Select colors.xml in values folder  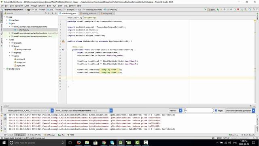coord(21,59)
